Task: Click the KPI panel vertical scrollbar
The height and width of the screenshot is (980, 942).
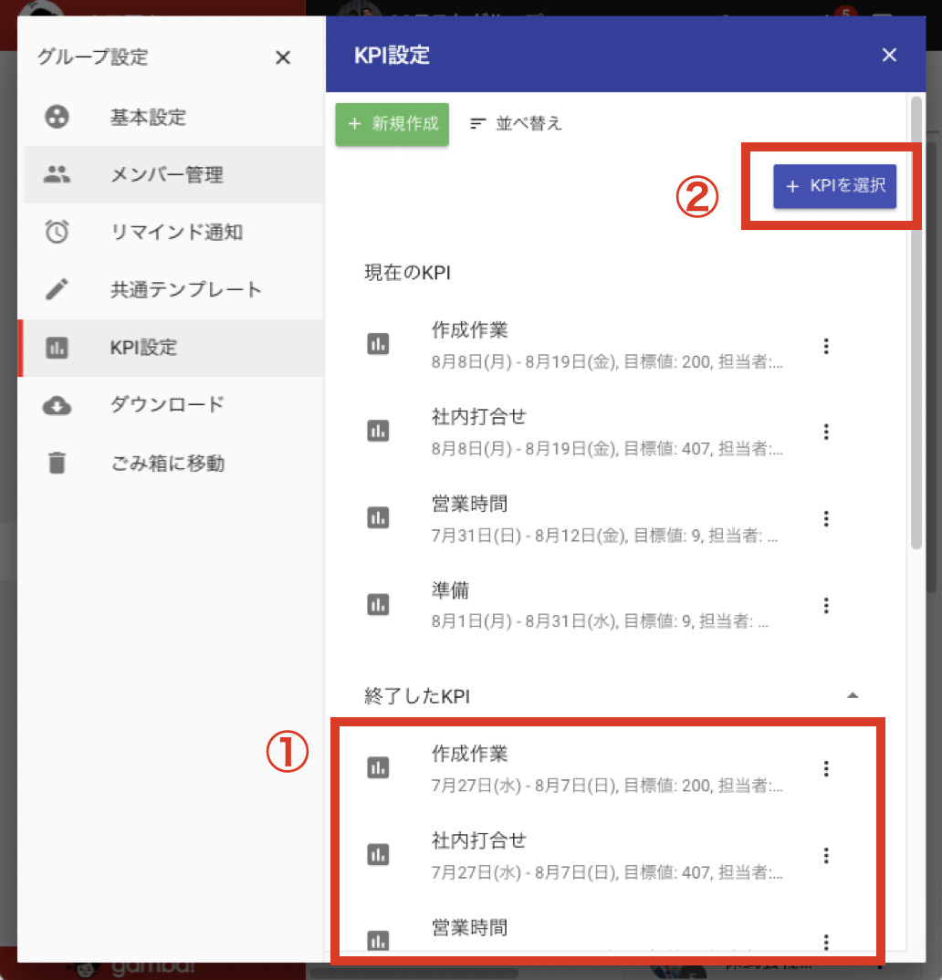Action: pos(916,322)
